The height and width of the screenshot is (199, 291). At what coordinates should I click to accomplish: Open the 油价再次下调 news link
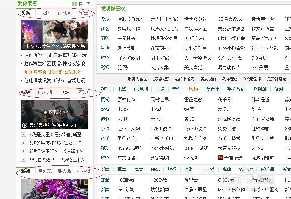[x=56, y=55]
